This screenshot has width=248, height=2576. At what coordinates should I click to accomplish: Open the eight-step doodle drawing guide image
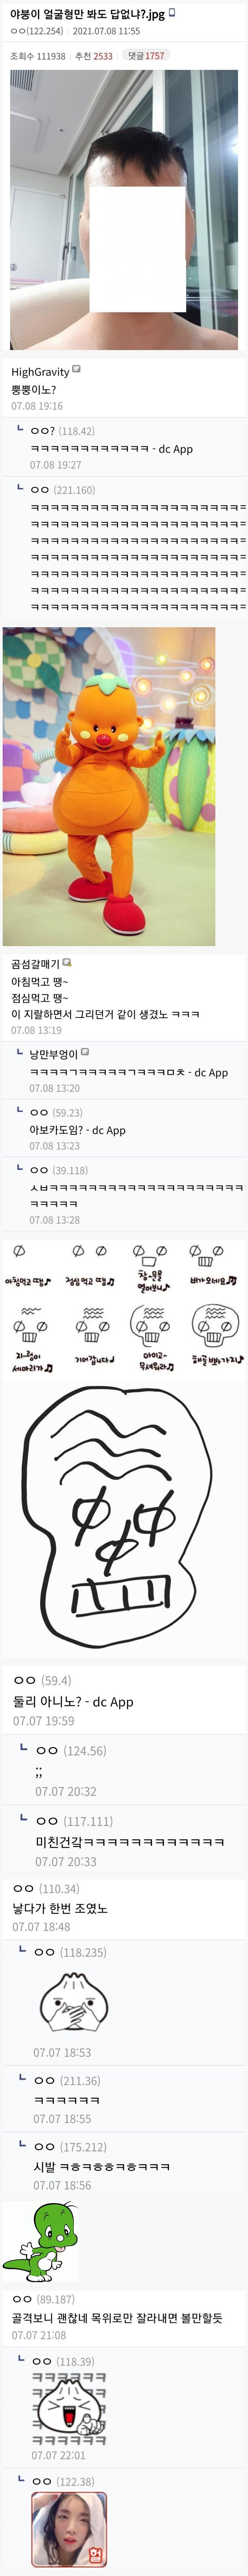tap(123, 1310)
